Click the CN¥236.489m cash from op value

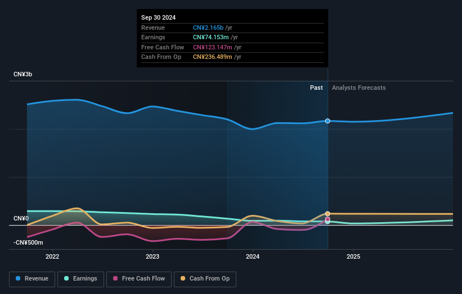(x=213, y=57)
